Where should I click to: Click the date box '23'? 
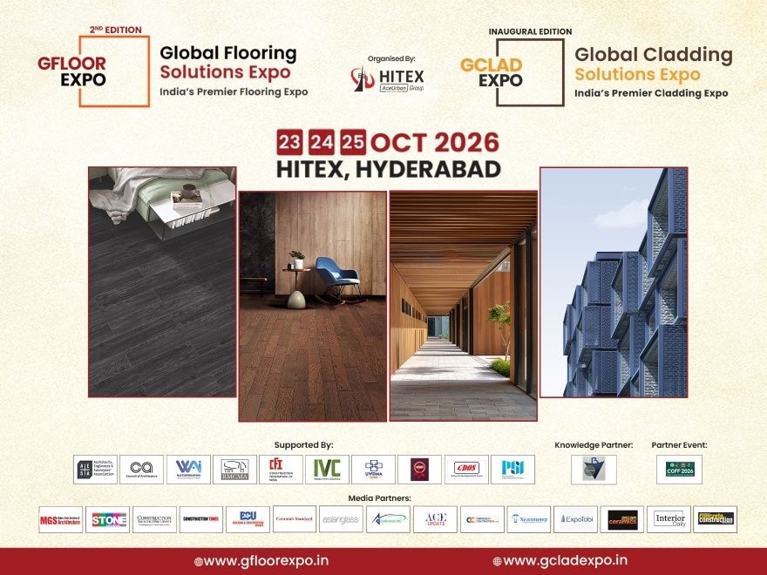point(289,142)
